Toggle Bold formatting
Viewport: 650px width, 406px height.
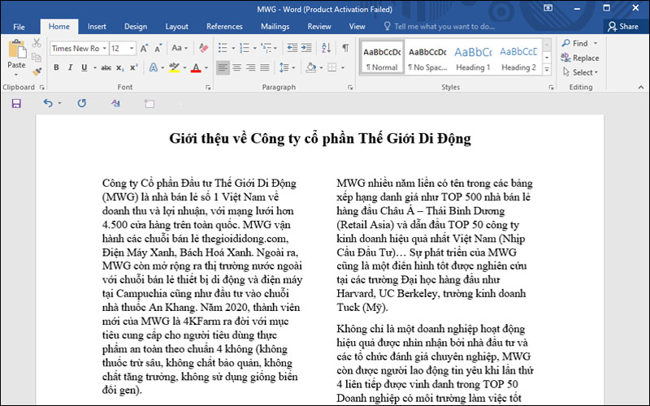coord(58,67)
